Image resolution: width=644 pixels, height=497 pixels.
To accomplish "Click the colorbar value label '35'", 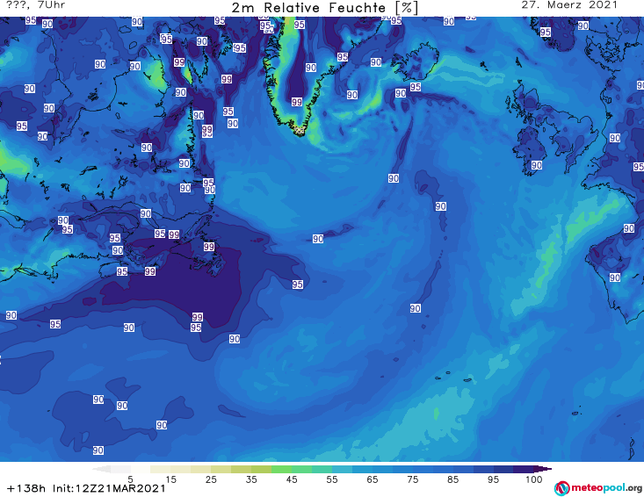I will 251,479.
